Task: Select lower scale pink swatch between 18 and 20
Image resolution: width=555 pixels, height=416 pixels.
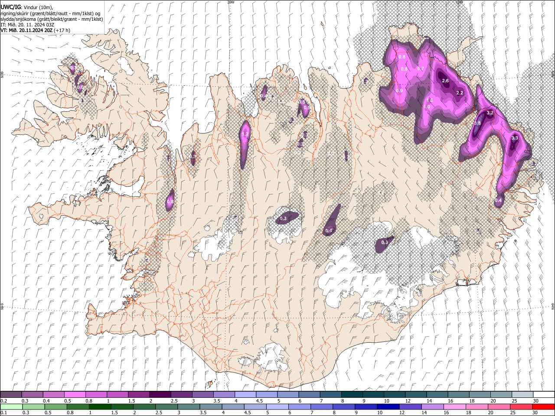Action: click(x=476, y=407)
